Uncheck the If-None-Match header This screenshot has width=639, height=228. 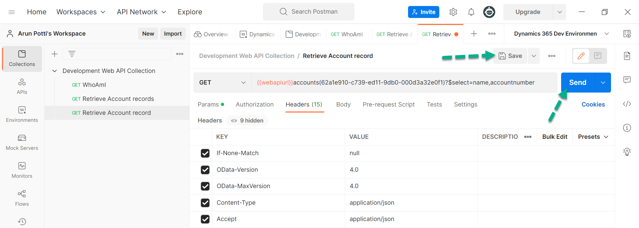[x=205, y=153]
